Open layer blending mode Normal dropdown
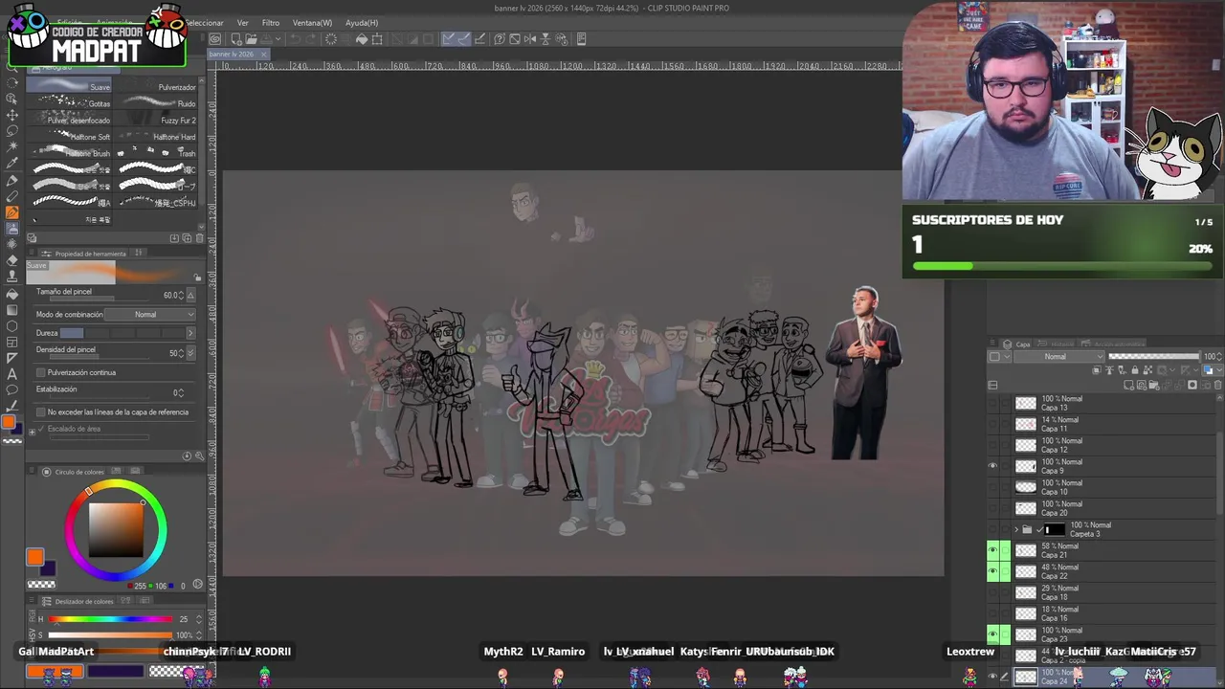The width and height of the screenshot is (1225, 689). click(1059, 356)
